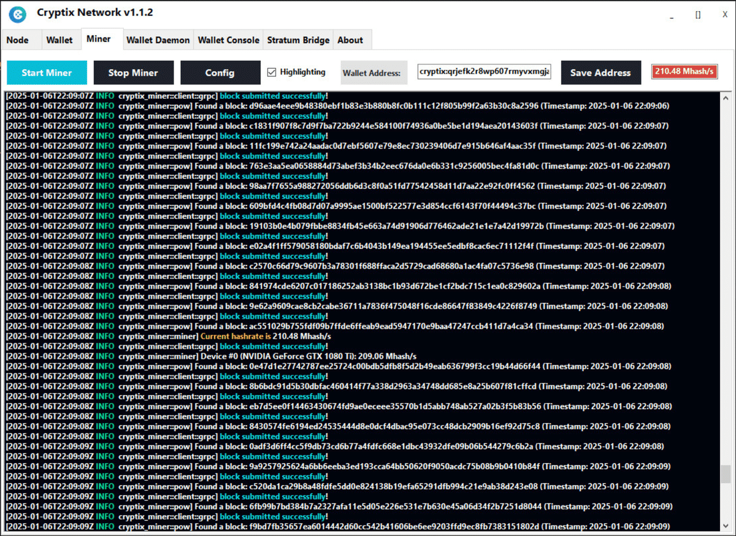This screenshot has width=736, height=536.
Task: Switch to the Wallet Console tab
Action: pyautogui.click(x=228, y=40)
